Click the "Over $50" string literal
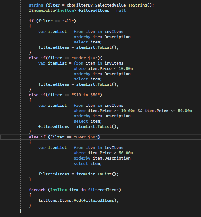 86,137
